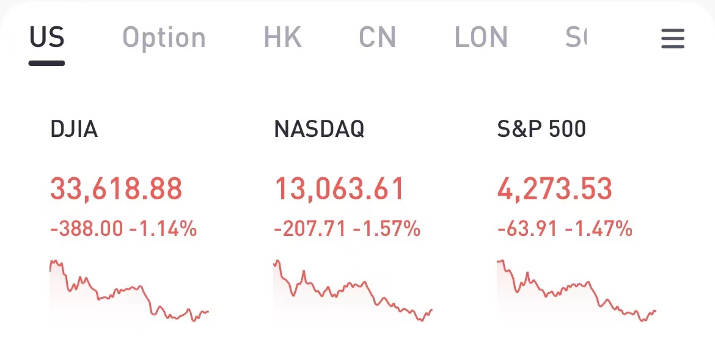The image size is (715, 360).
Task: View the DJIA intraday sparkline chart
Action: tap(129, 291)
